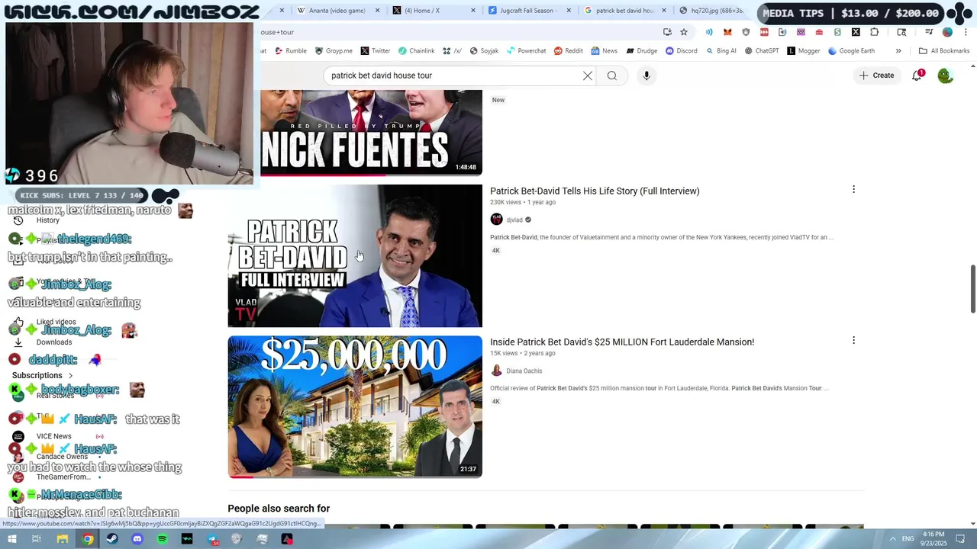Open the Reddit bookmark
This screenshot has height=549, width=977.
click(569, 51)
